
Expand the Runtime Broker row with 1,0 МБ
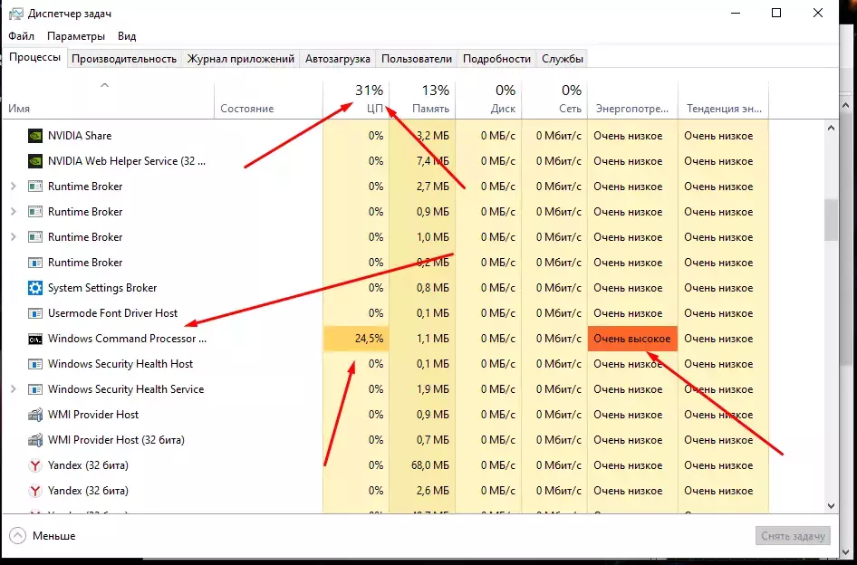tap(14, 237)
